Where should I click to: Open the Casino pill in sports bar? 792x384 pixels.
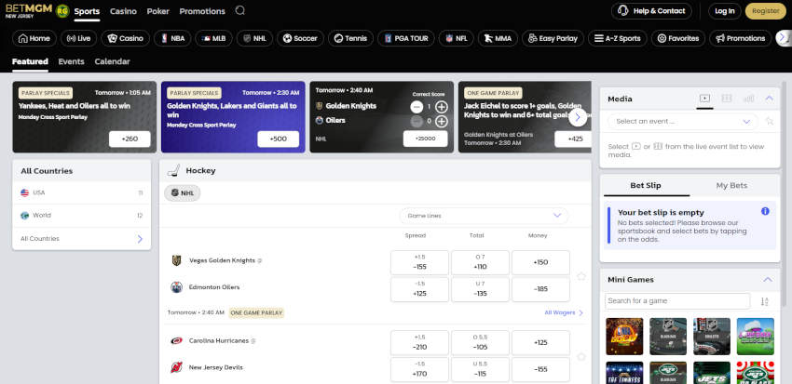coord(125,38)
